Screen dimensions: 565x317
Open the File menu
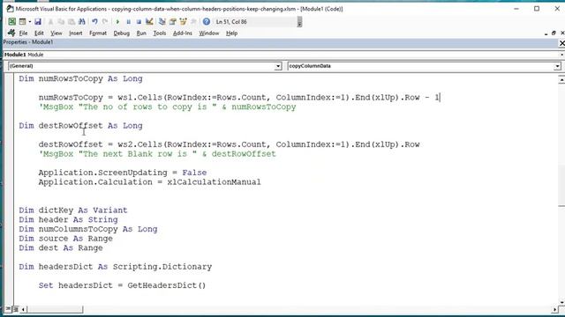coord(24,33)
